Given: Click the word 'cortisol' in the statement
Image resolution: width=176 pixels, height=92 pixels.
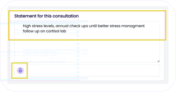Looking at the screenshot, I should [x=53, y=31].
